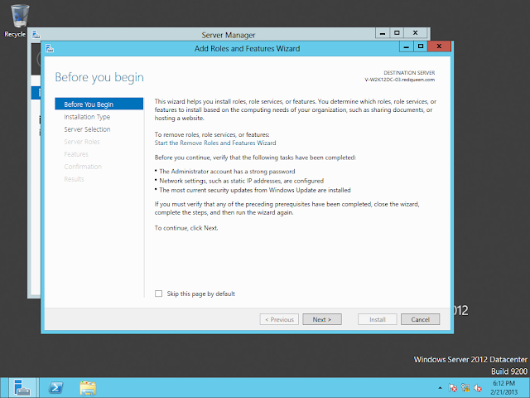530x398 pixels.
Task: Click the Windows Update prerequisite line
Action: 255,190
